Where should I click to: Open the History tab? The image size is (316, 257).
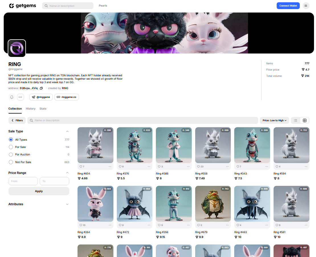(x=31, y=109)
